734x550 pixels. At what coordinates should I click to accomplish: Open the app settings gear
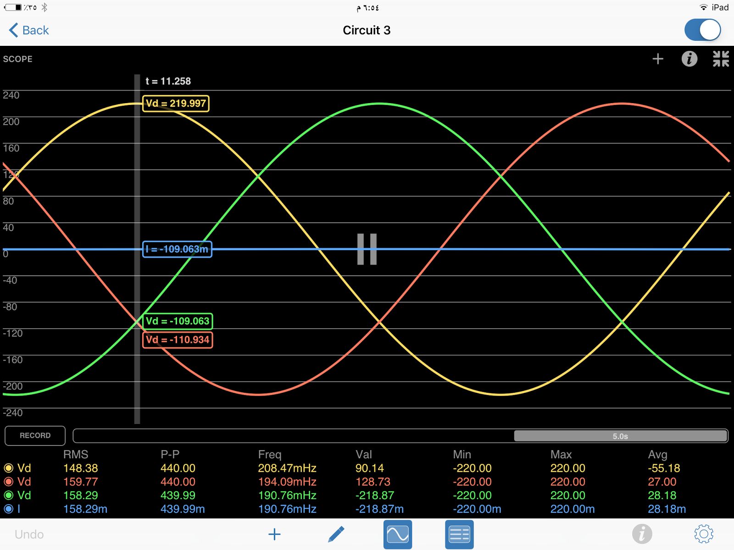pos(703,534)
